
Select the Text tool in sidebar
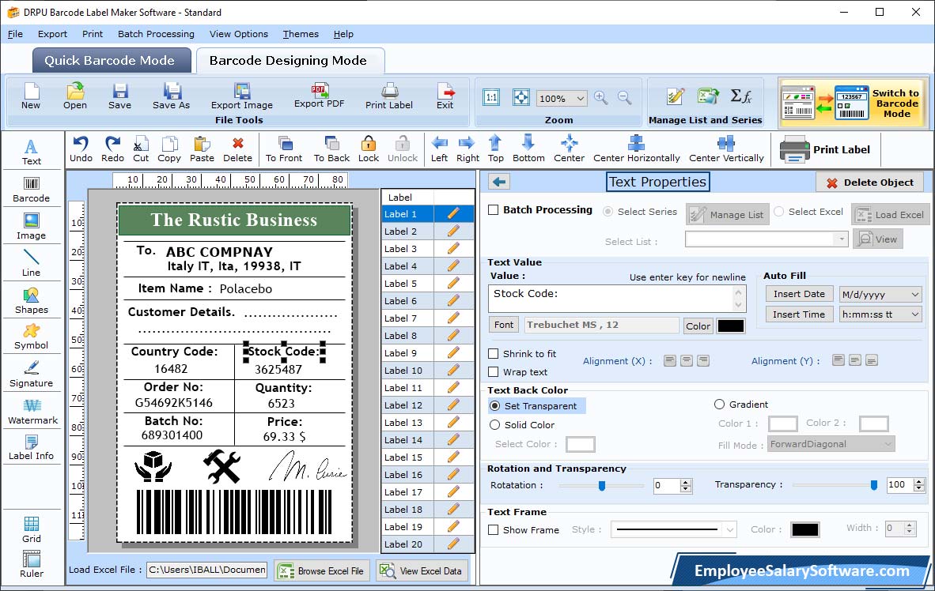click(x=31, y=152)
